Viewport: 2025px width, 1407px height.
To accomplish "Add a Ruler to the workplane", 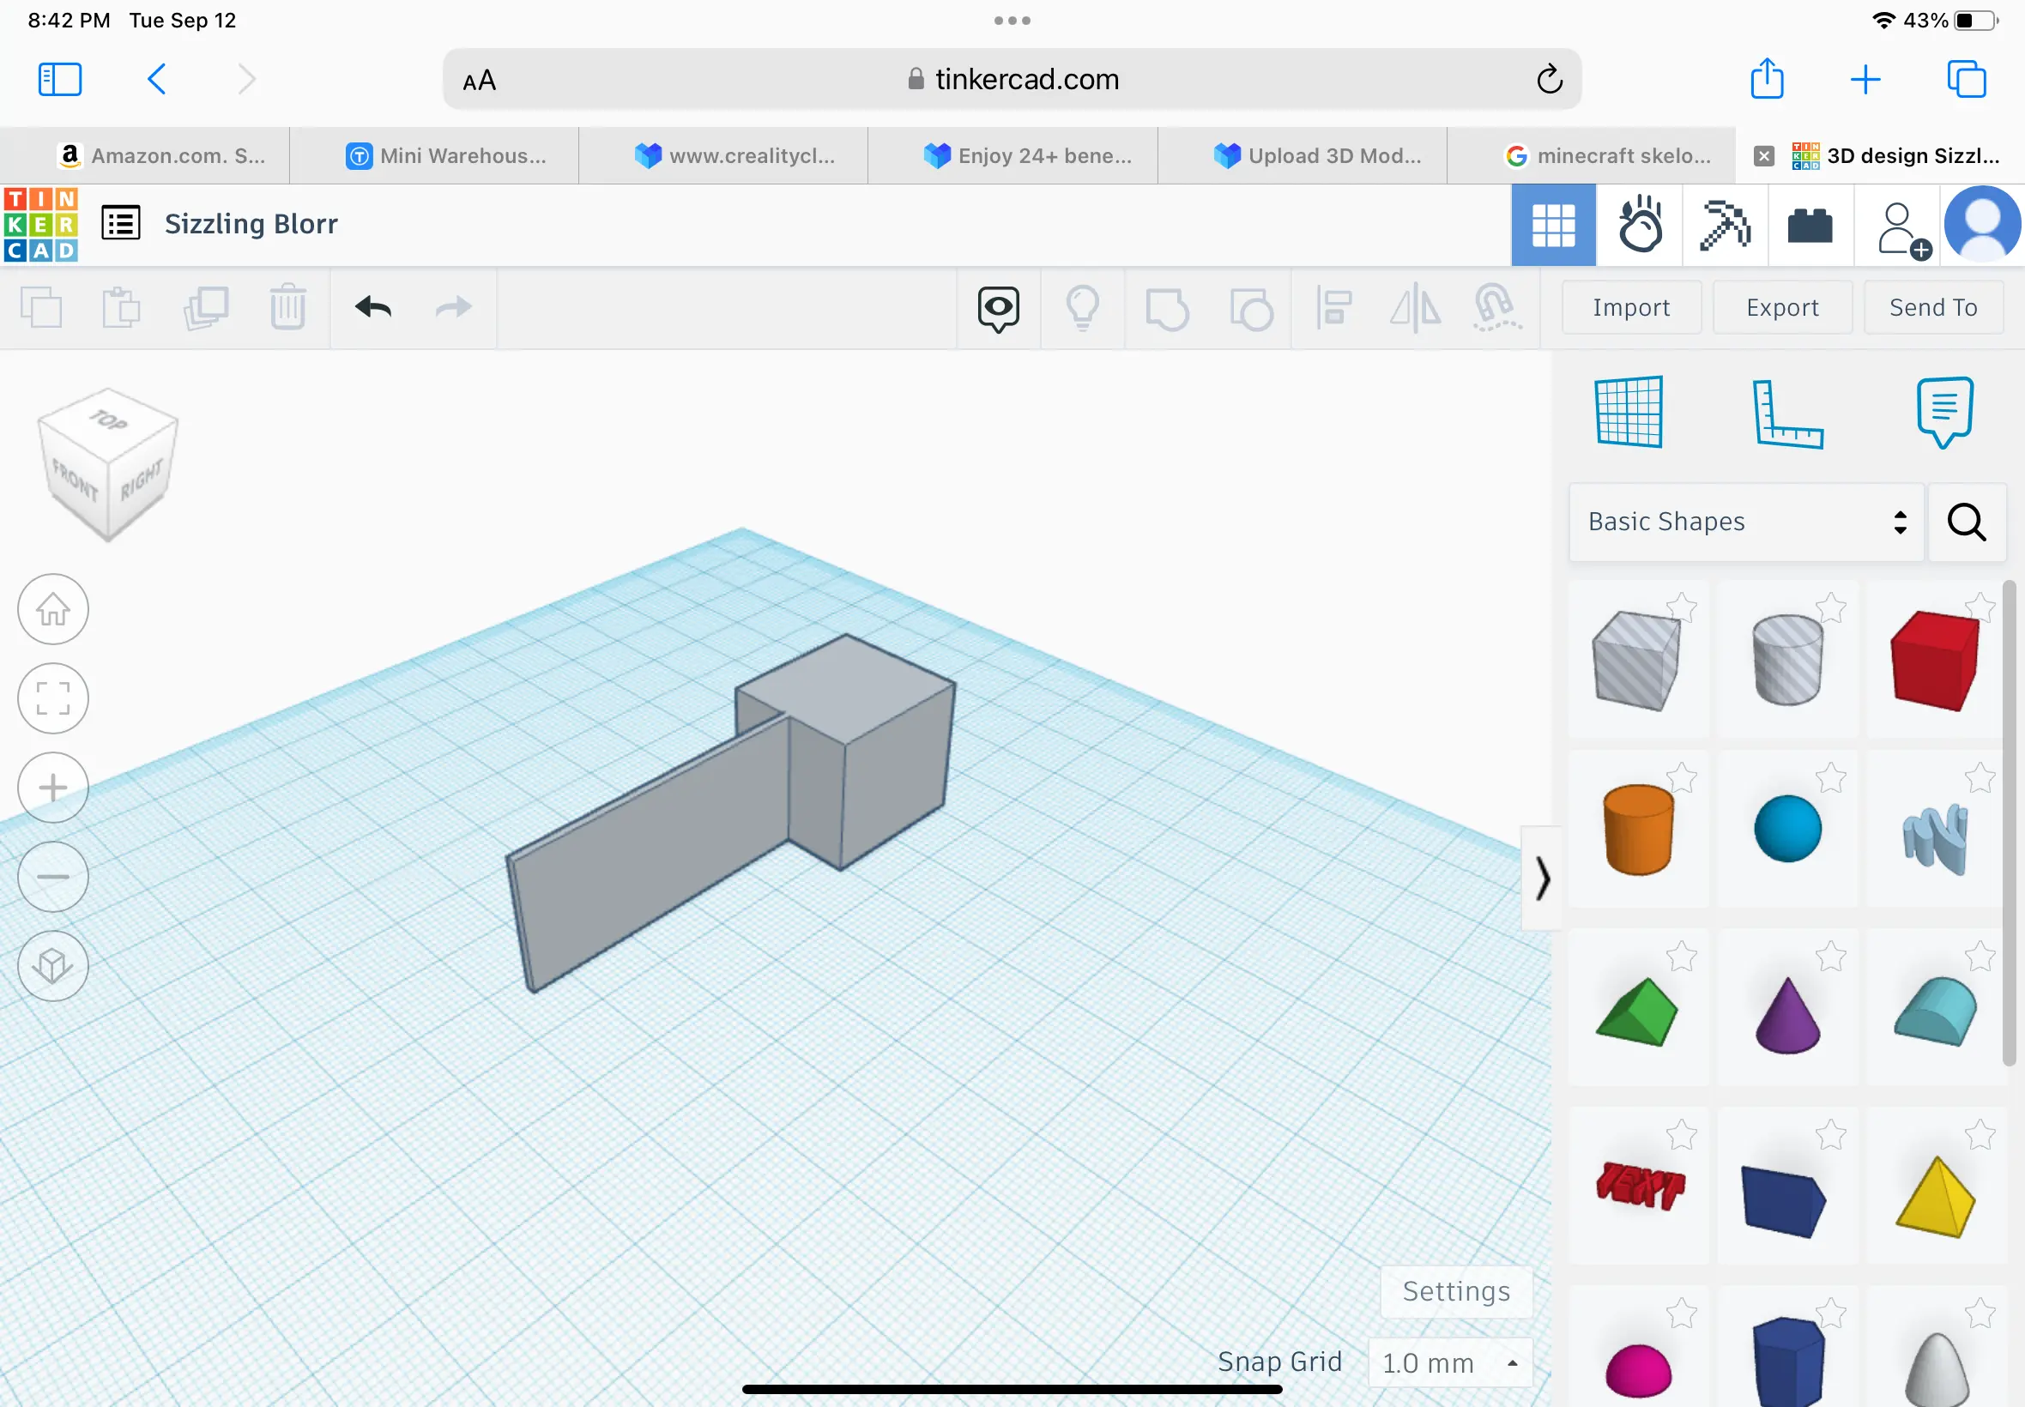I will pos(1787,414).
